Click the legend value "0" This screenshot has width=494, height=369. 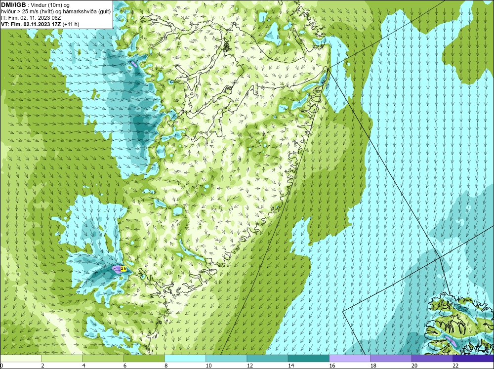coord(1,366)
